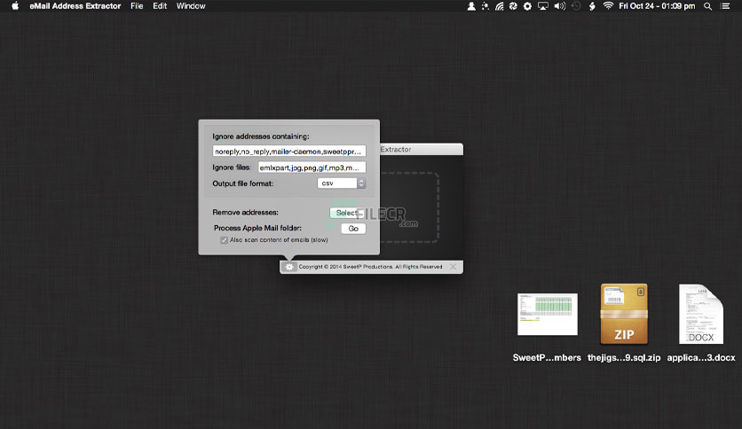Click the 'SweetP...mbers' file name label

(x=547, y=358)
